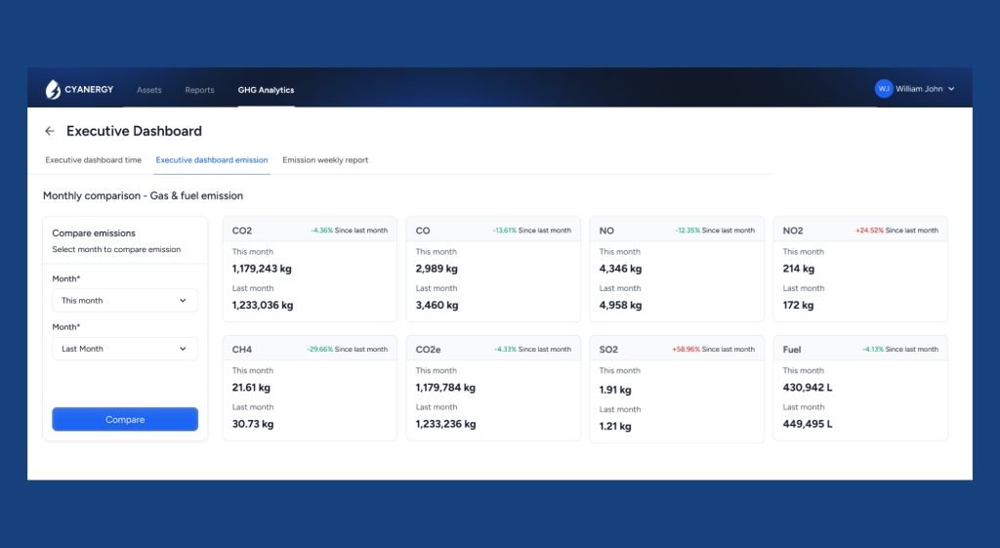Image resolution: width=1000 pixels, height=548 pixels.
Task: Click the CO2e card title
Action: click(x=428, y=349)
